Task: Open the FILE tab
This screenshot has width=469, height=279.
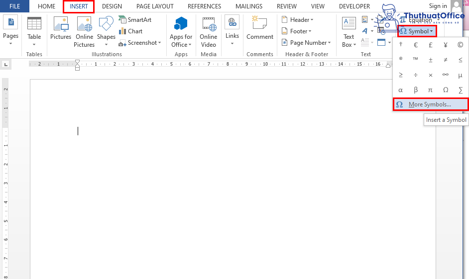Action: pos(15,6)
